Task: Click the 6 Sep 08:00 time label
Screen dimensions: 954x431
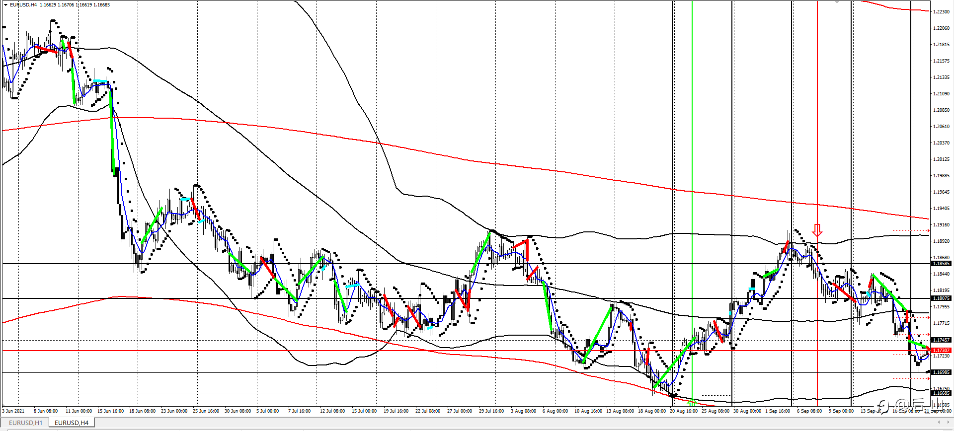Action: point(809,411)
